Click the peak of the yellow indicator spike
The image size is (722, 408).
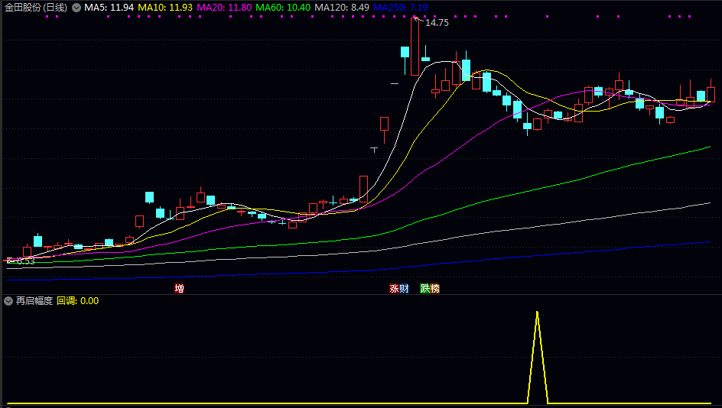pos(538,312)
